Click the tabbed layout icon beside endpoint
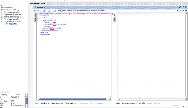This screenshot has height=108, width=188. (x=181, y=11)
